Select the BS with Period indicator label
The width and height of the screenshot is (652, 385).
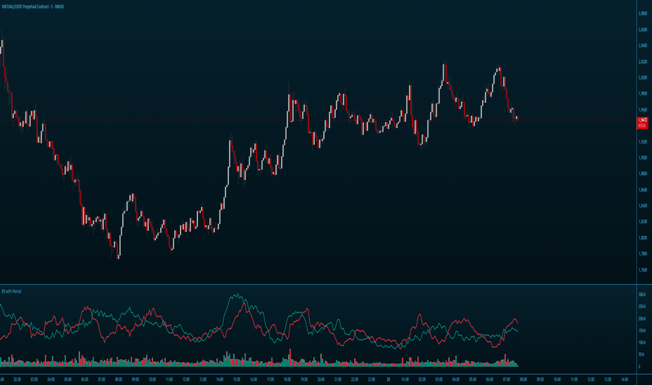pos(11,291)
